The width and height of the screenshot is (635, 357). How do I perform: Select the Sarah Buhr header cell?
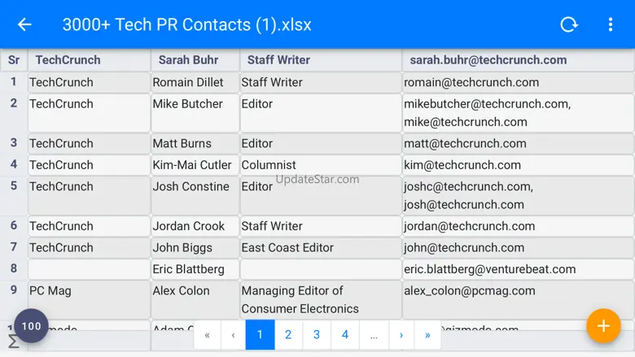195,60
